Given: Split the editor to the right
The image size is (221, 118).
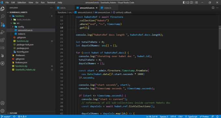Looking at the screenshot, I should [x=213, y=8].
